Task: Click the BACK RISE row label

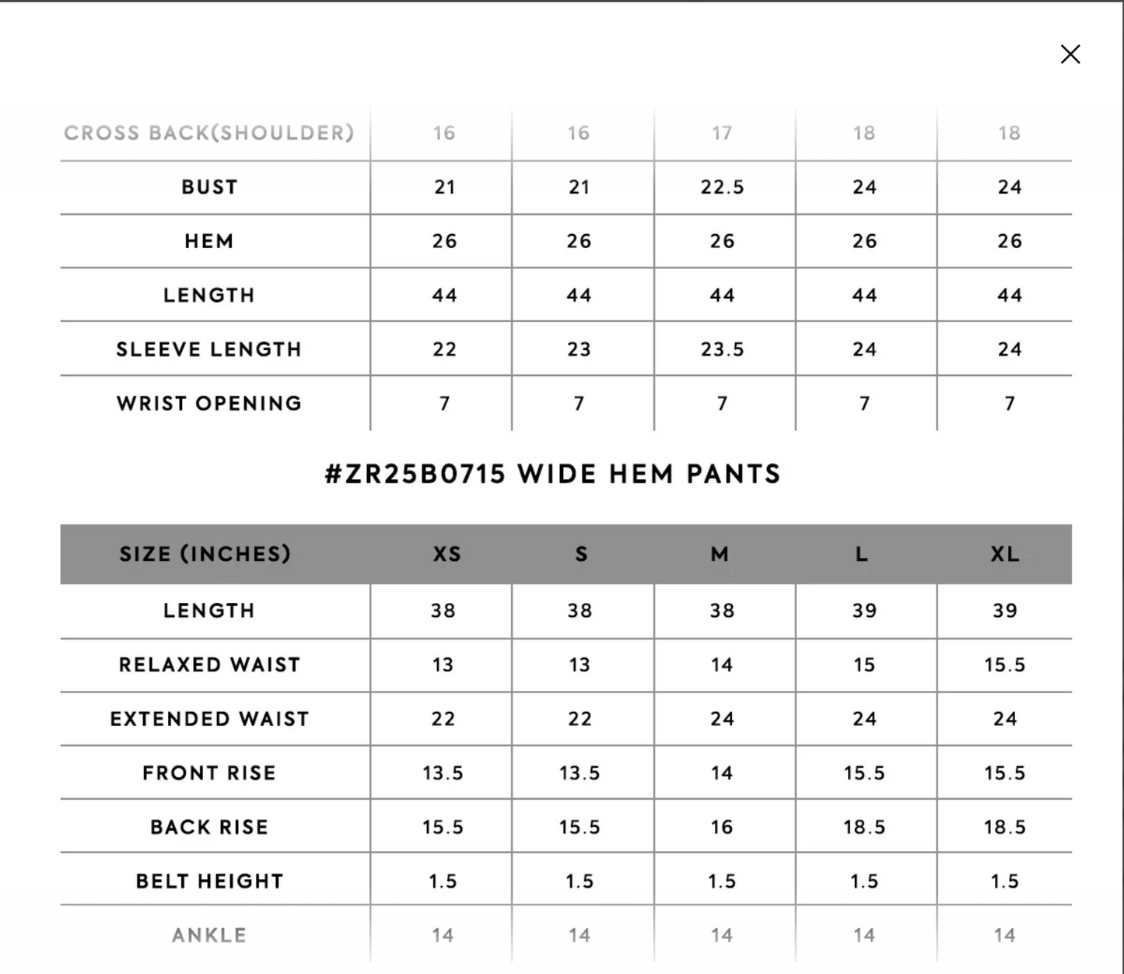Action: [209, 827]
